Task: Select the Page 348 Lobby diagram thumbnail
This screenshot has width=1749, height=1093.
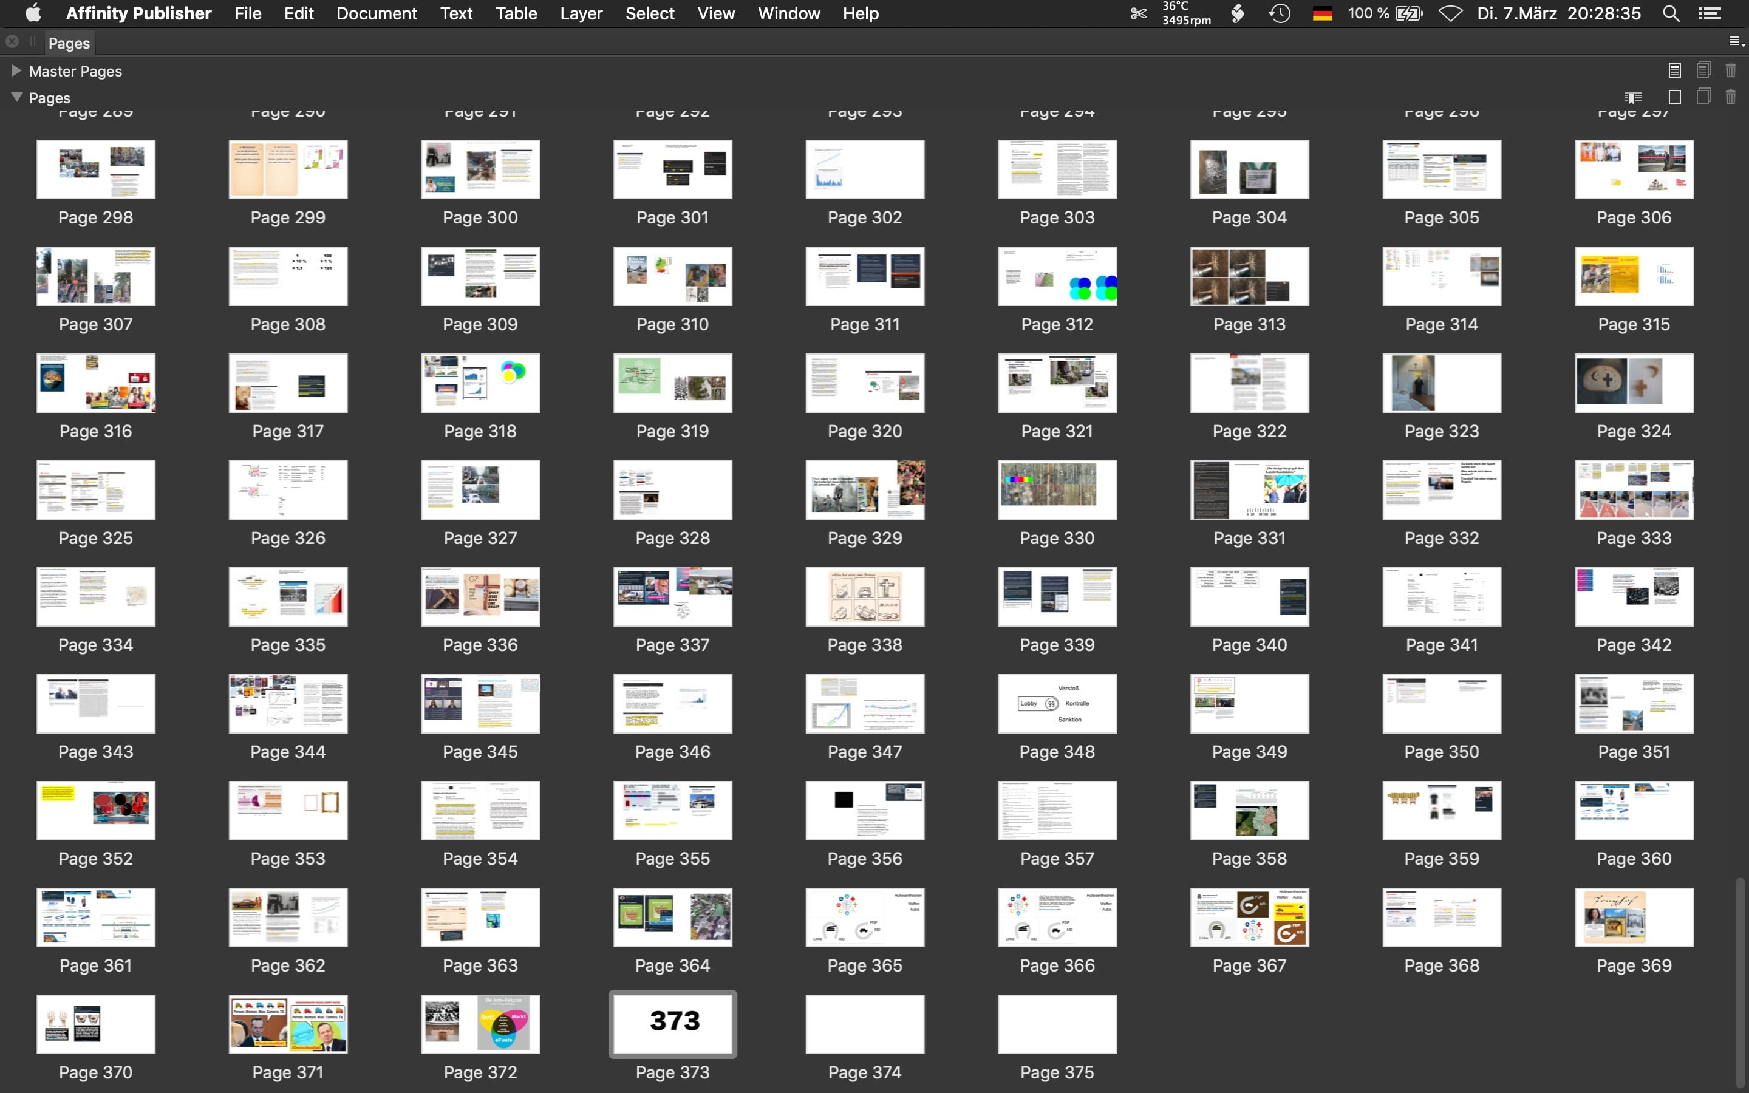Action: tap(1057, 703)
